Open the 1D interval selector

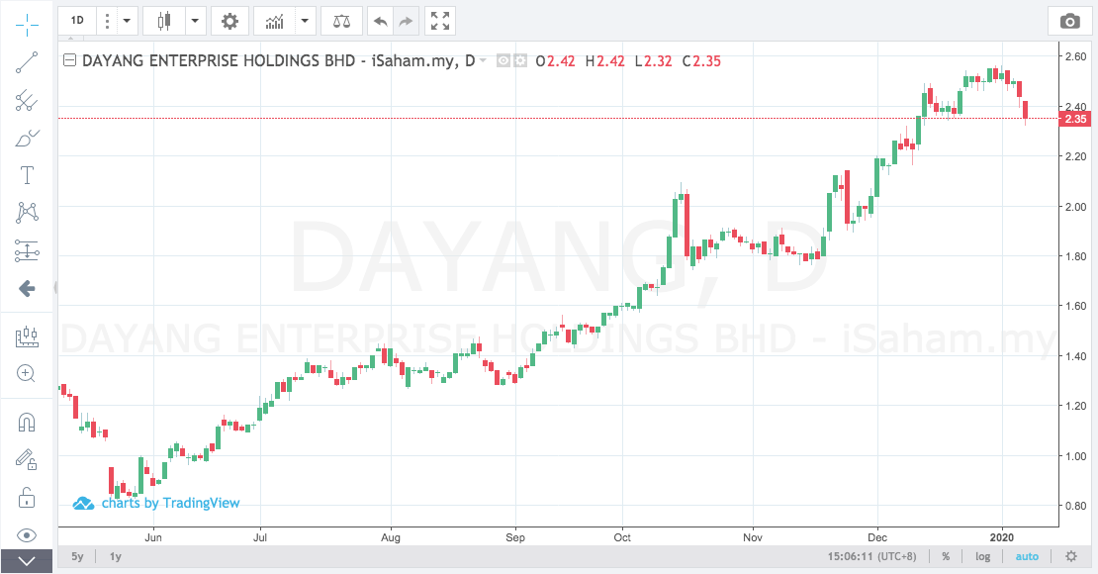pos(77,21)
